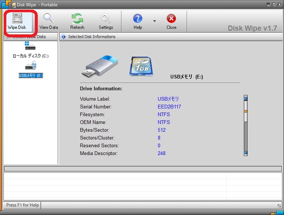Click the OEM Name label
This screenshot has width=284, height=215.
[x=93, y=122]
